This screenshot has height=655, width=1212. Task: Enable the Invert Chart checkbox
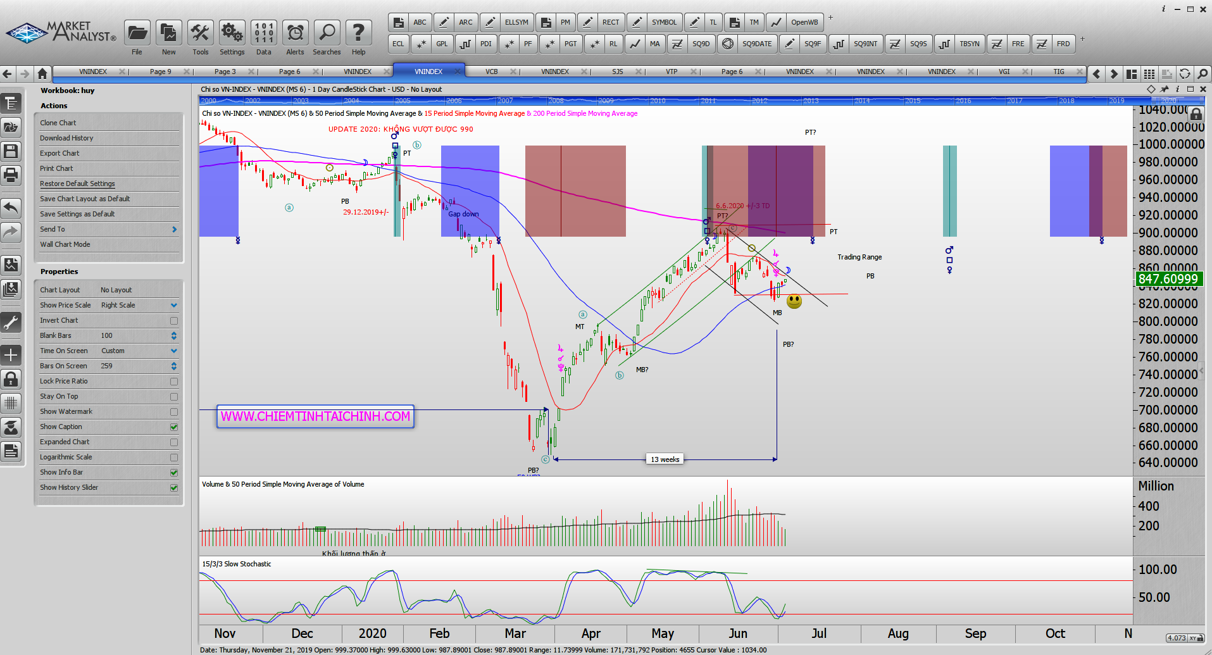click(174, 321)
